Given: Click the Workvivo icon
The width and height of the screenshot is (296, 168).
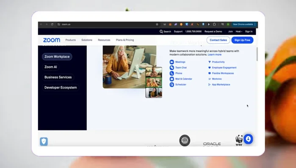Looking at the screenshot, I should coord(209,79).
